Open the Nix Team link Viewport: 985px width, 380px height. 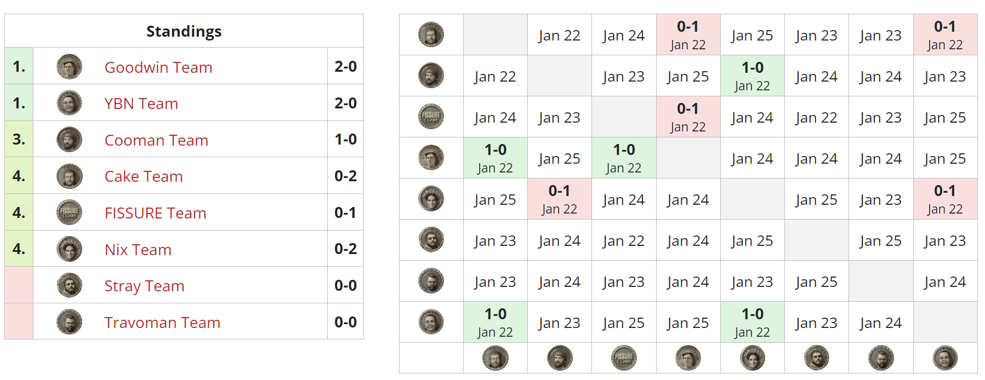(x=138, y=250)
